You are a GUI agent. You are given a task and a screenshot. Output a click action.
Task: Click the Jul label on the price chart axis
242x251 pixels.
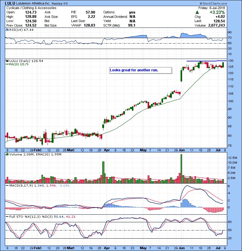point(218,150)
